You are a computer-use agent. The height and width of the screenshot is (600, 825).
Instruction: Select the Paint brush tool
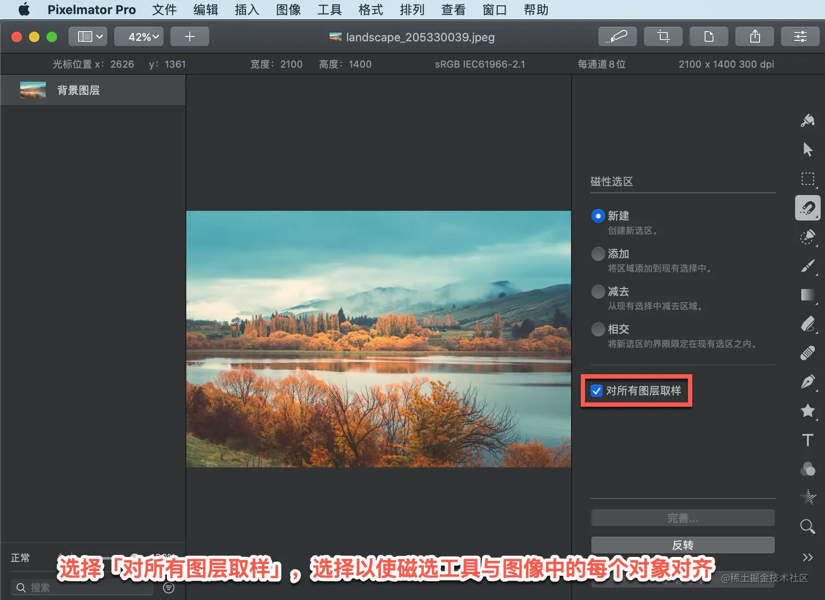point(808,266)
